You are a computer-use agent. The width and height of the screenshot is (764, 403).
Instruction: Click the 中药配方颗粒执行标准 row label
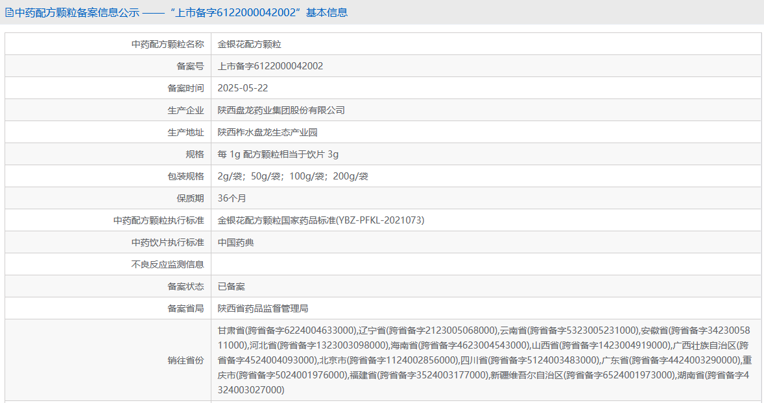click(x=158, y=220)
